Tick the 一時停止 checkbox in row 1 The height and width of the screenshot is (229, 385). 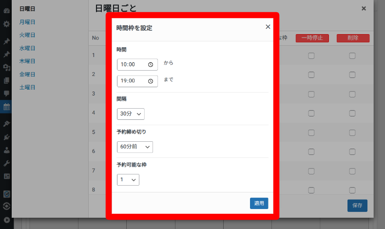pos(311,56)
